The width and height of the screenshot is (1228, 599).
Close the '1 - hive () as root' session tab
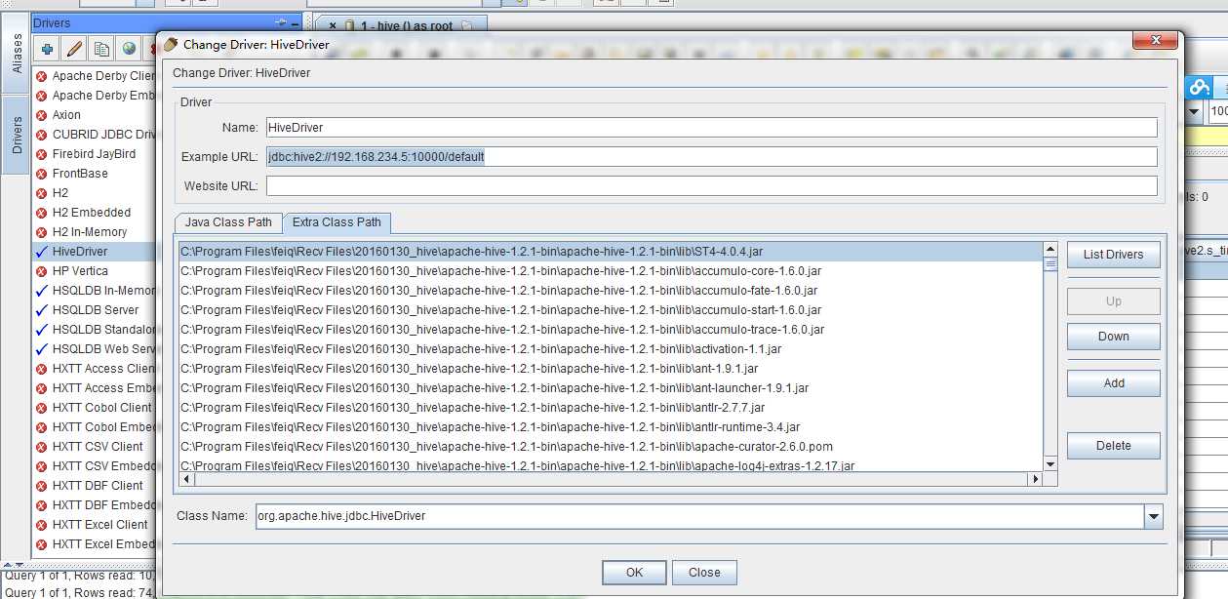click(333, 26)
